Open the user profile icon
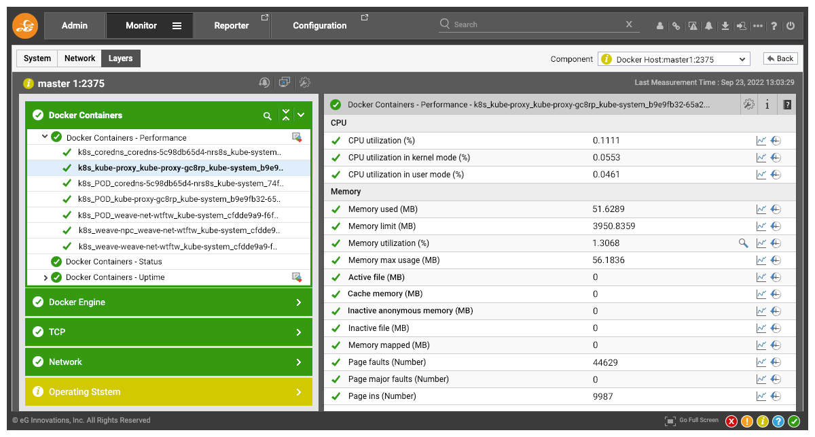This screenshot has width=815, height=437. coord(660,26)
